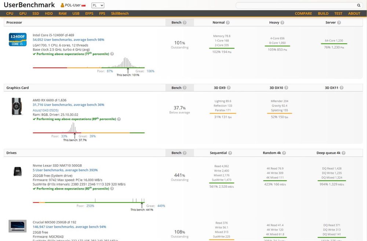The image size is (367, 241).
Task: Open 31,716 User benchmarks GPU link
Action: tap(68, 105)
